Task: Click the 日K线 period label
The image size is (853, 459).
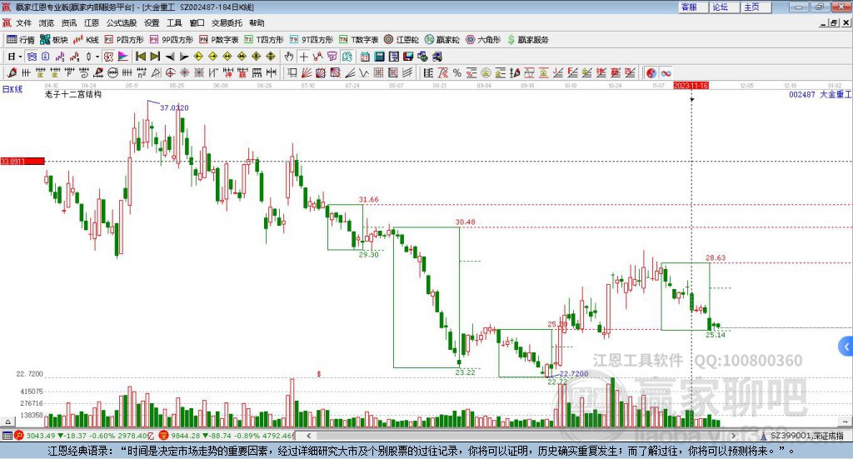Action: click(12, 89)
